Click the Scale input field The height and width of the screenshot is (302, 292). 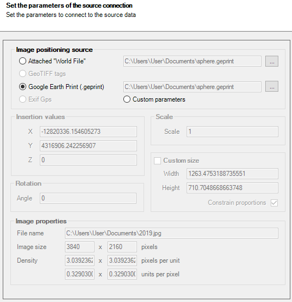[233, 132]
